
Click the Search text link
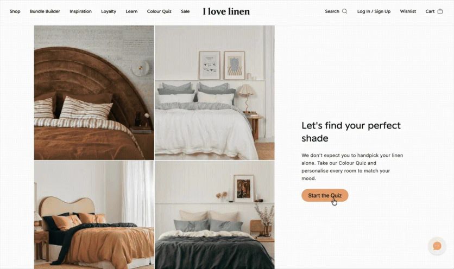(x=332, y=11)
